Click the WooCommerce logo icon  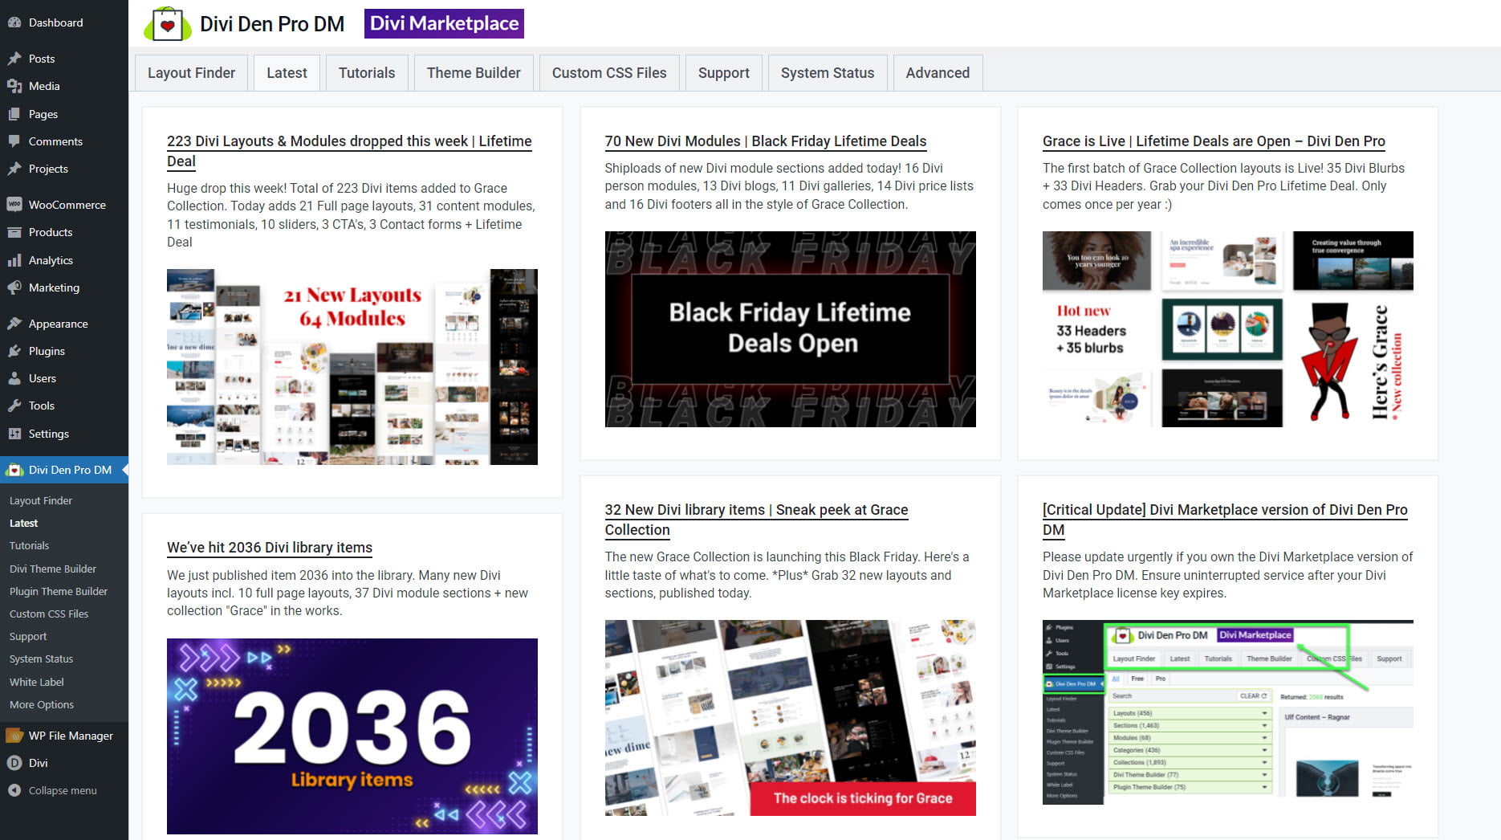pyautogui.click(x=14, y=205)
